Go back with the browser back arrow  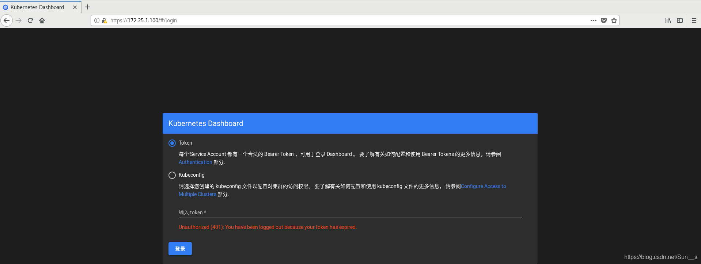7,20
